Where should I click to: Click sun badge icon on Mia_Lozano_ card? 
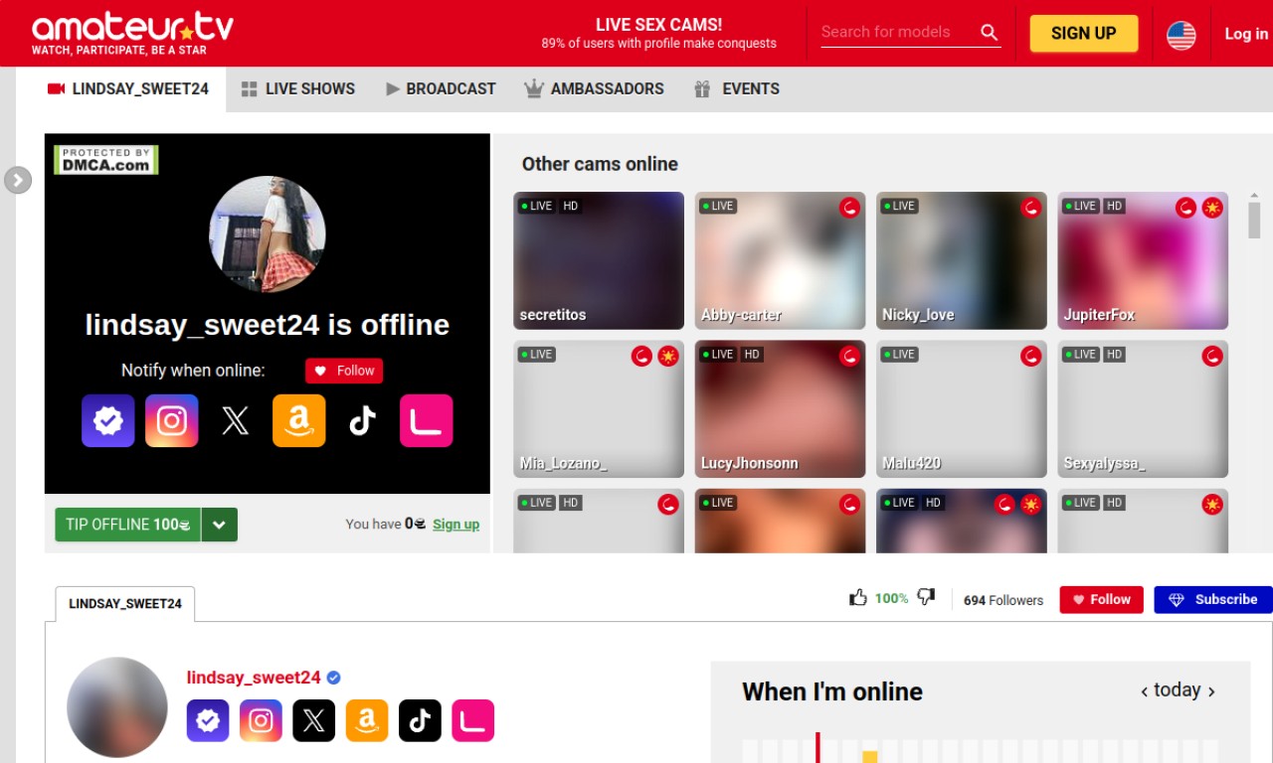[668, 356]
